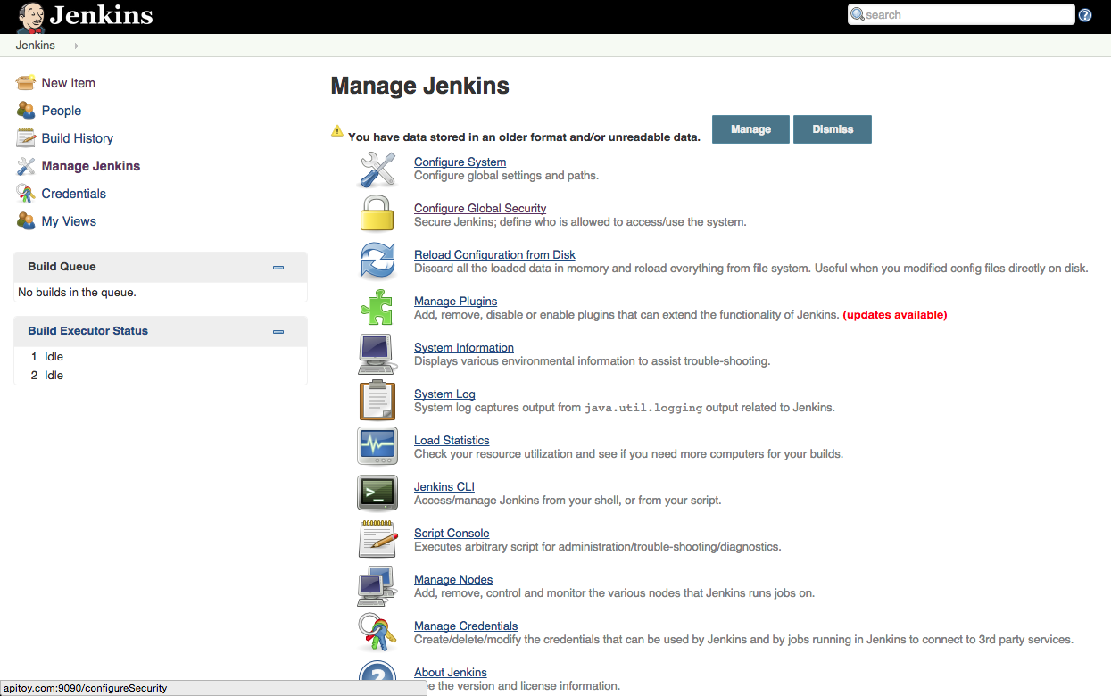Click the Configure Global Security padlock icon
1111x696 pixels.
click(x=377, y=215)
